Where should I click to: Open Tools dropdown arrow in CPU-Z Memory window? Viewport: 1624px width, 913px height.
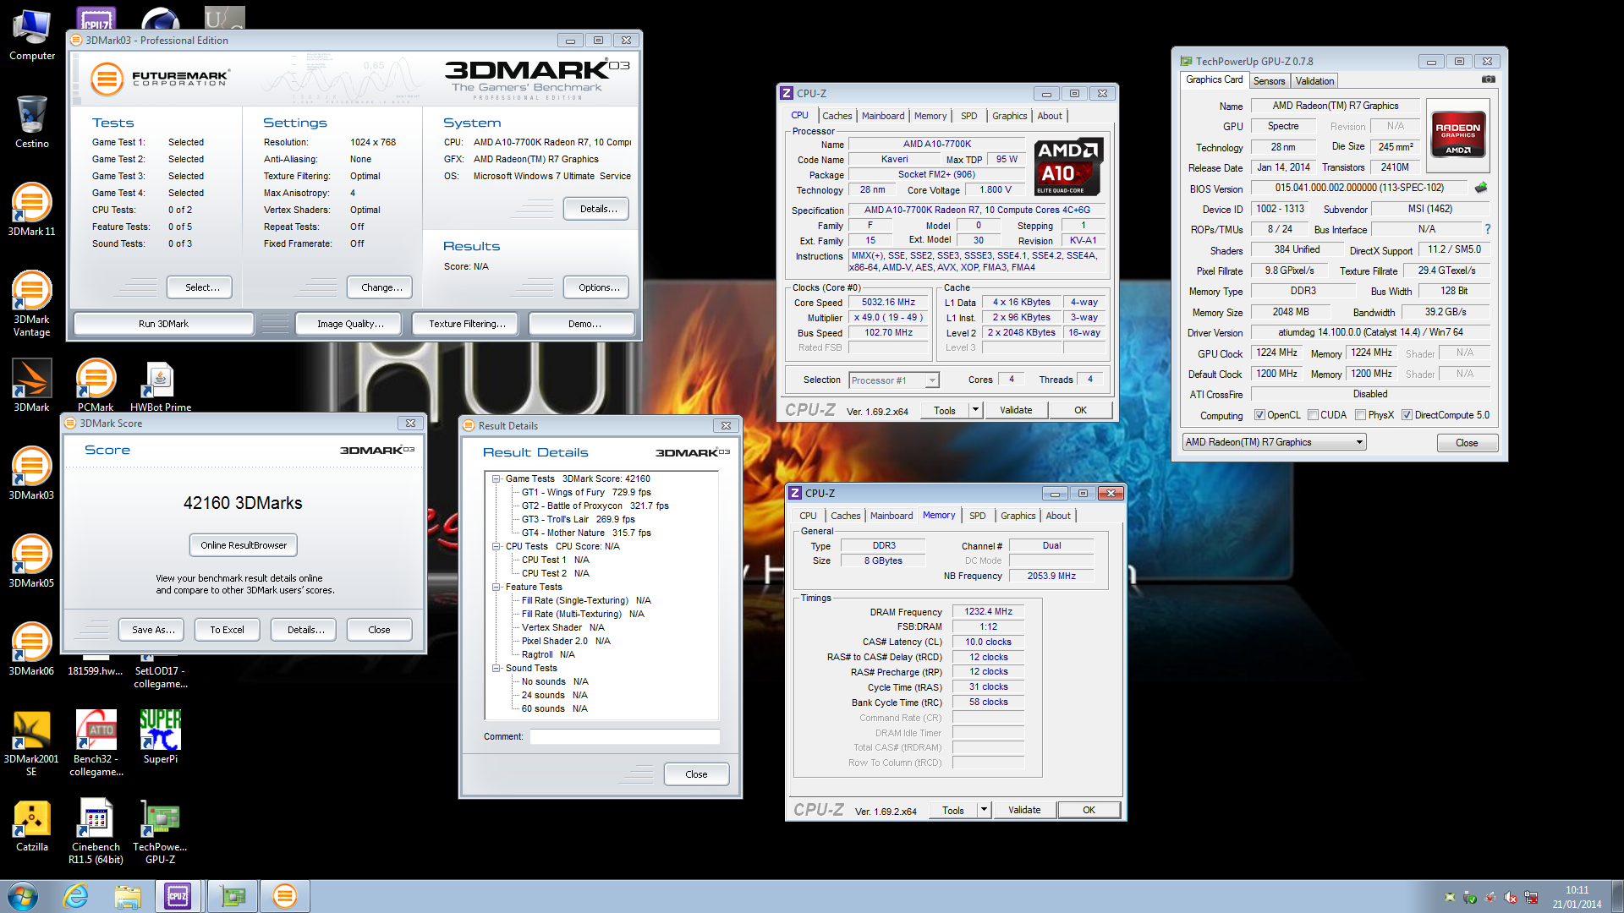pyautogui.click(x=984, y=810)
